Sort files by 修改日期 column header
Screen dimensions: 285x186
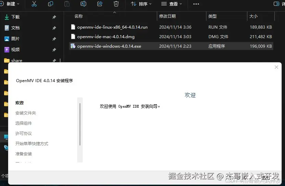point(167,16)
